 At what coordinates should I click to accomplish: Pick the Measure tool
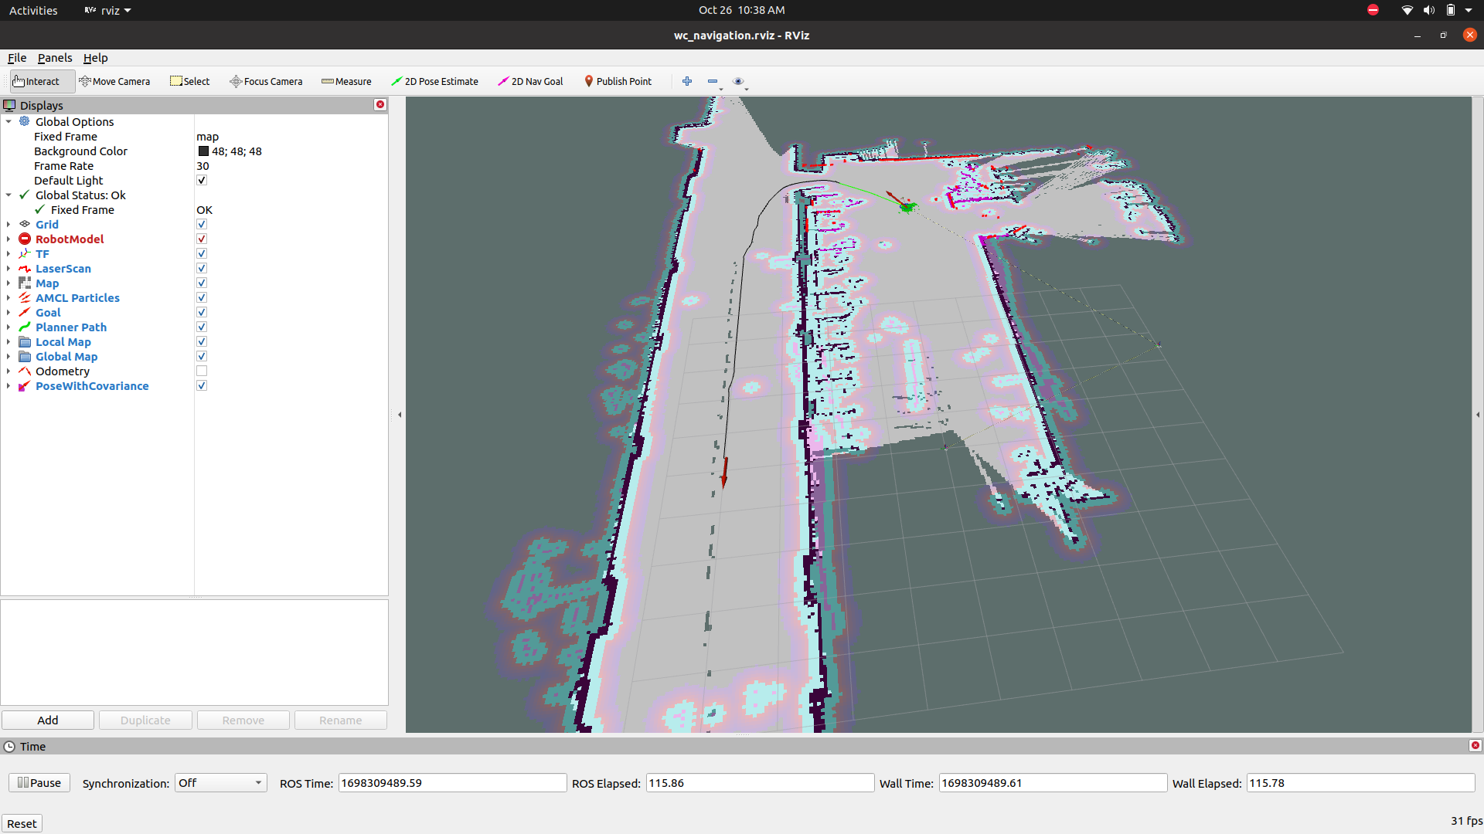[x=346, y=81]
